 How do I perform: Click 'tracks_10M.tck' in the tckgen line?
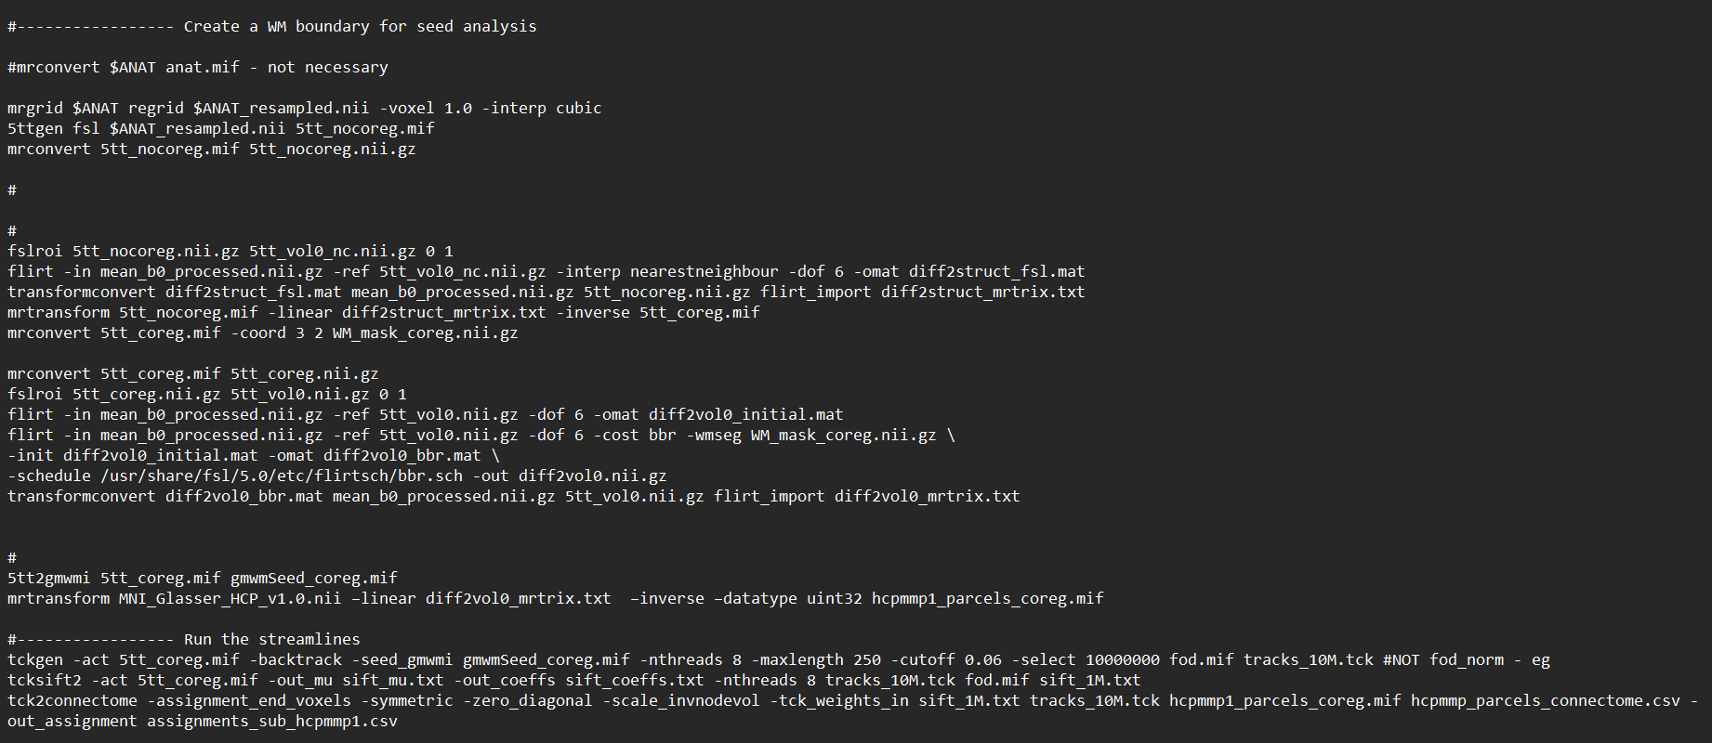point(1309,659)
